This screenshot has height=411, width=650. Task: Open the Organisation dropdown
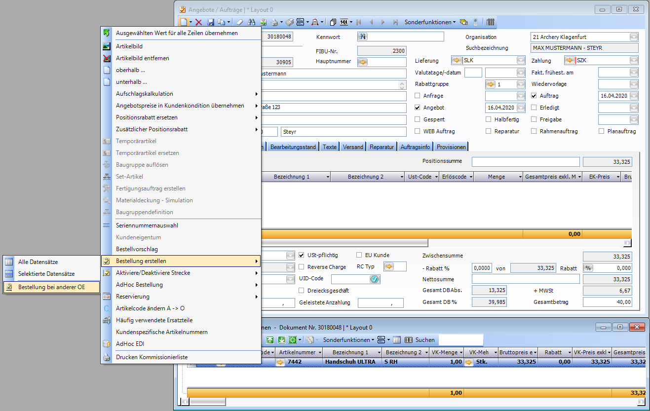634,37
